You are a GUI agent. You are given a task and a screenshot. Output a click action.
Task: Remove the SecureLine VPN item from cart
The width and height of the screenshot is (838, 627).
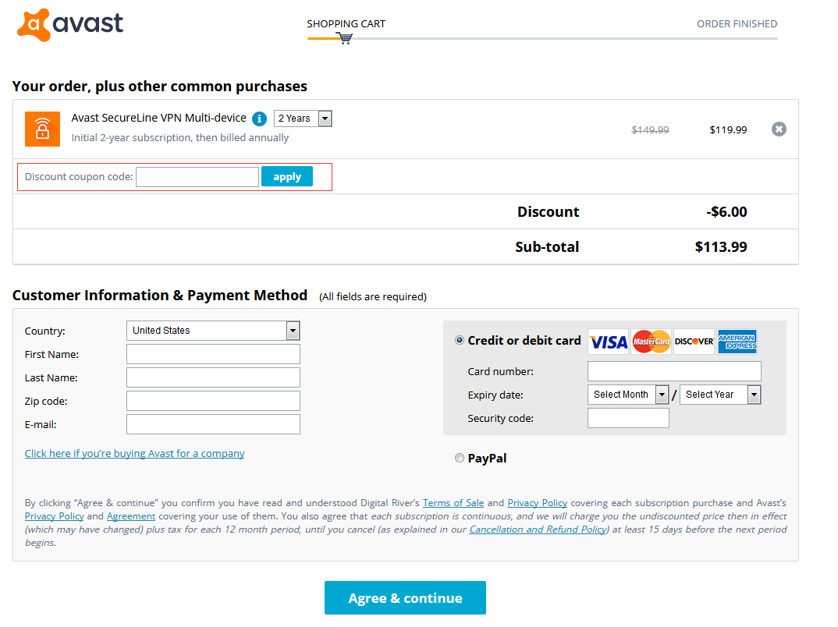[x=779, y=129]
